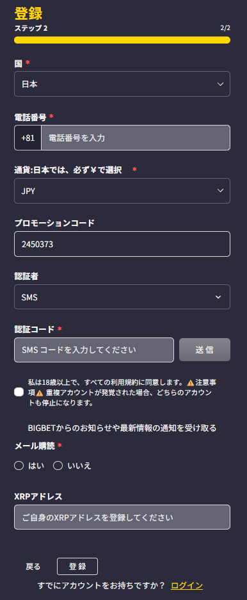Expand the 認証者 dropdown showing SMS
The image size is (247, 600).
pos(122,297)
